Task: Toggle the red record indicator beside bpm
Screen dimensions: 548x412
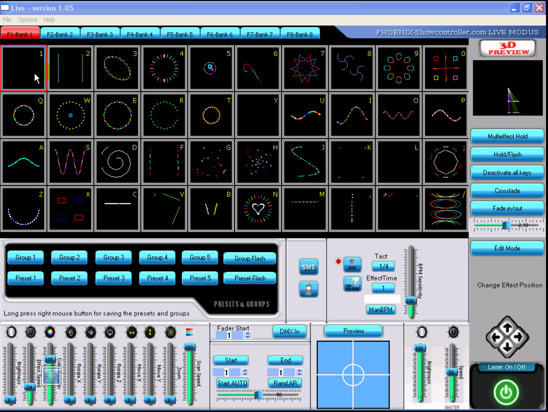Action: click(x=338, y=261)
